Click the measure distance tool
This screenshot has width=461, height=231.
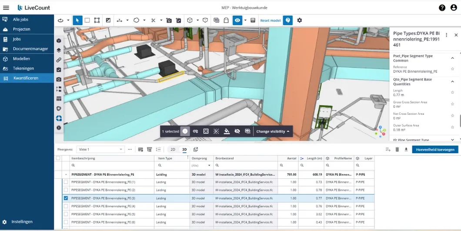pos(119,20)
